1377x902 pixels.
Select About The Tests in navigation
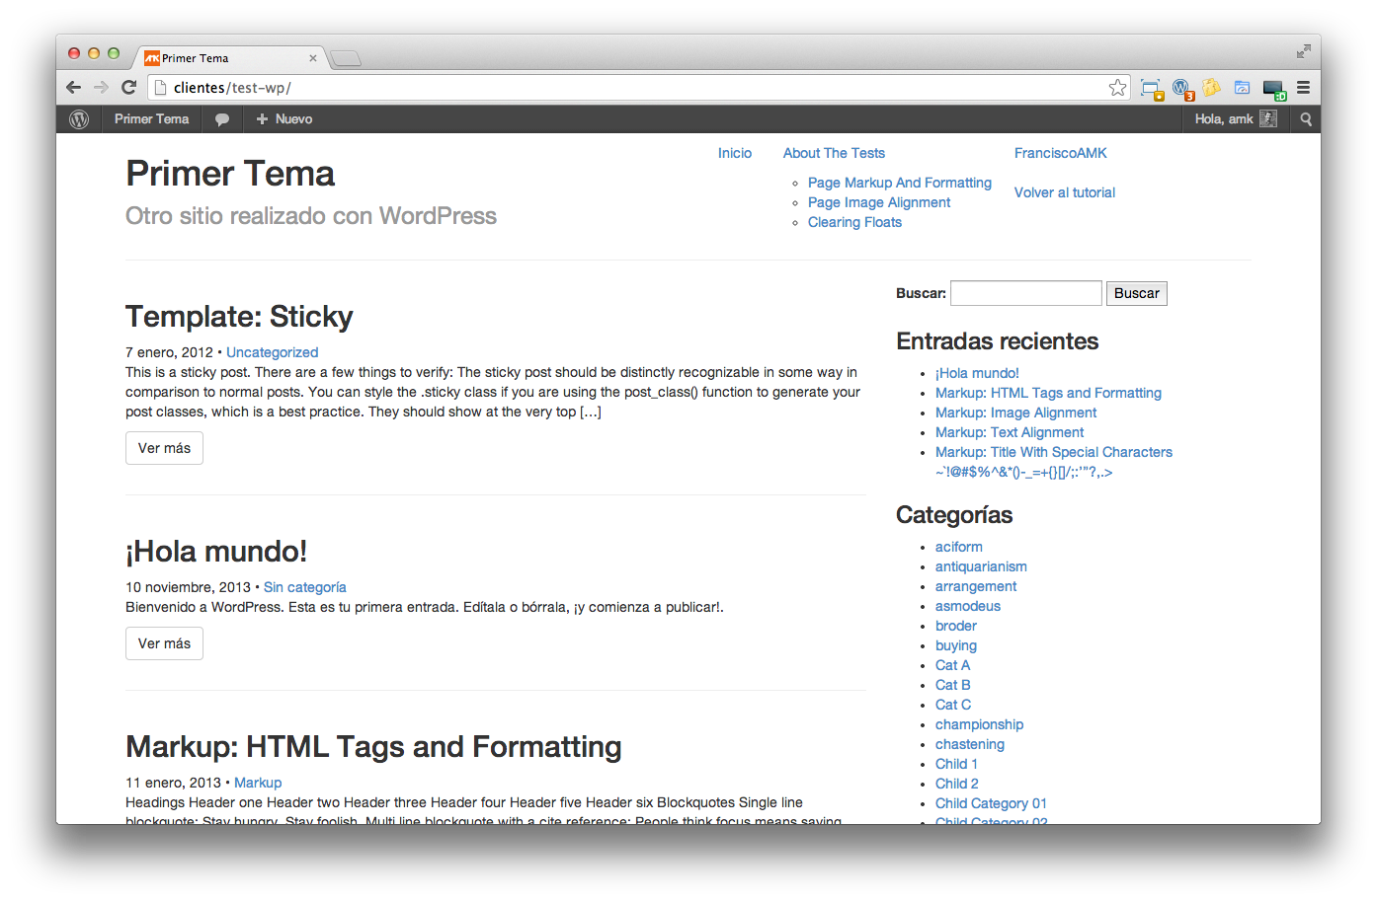(834, 153)
